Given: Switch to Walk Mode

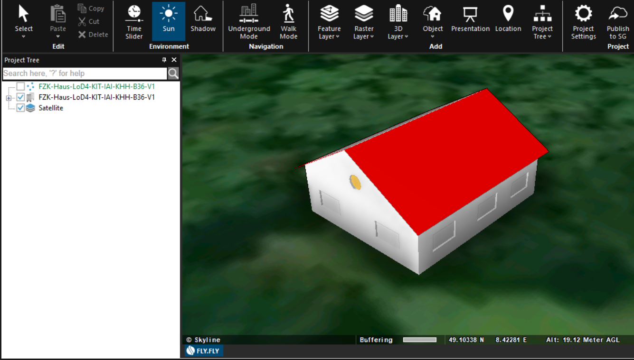Looking at the screenshot, I should click(x=288, y=22).
